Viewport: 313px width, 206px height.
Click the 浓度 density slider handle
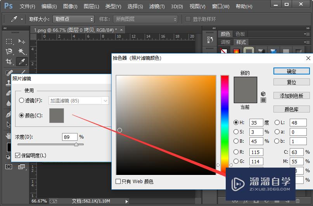tap(76, 144)
